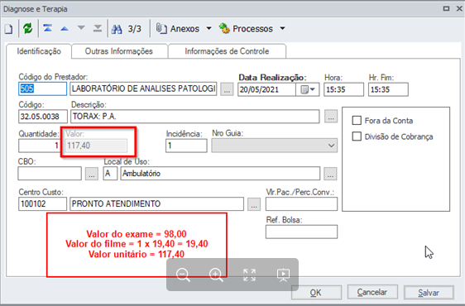
Task: Browse Local de Uso with ellipsis button
Action: 330,174
